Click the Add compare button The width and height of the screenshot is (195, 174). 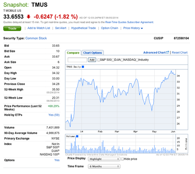(92, 60)
